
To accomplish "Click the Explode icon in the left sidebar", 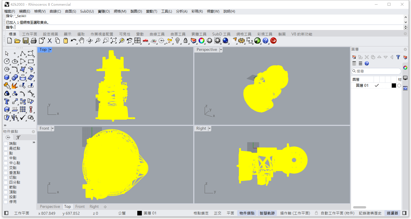I will click(15, 85).
